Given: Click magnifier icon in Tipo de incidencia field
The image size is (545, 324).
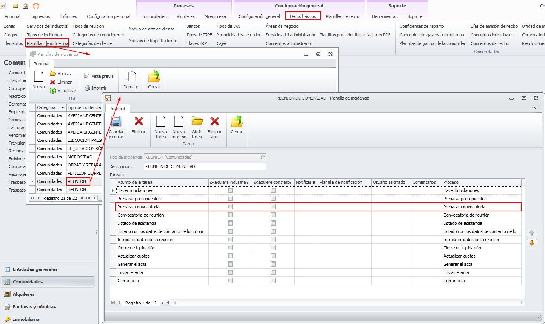Looking at the screenshot, I should 262,157.
